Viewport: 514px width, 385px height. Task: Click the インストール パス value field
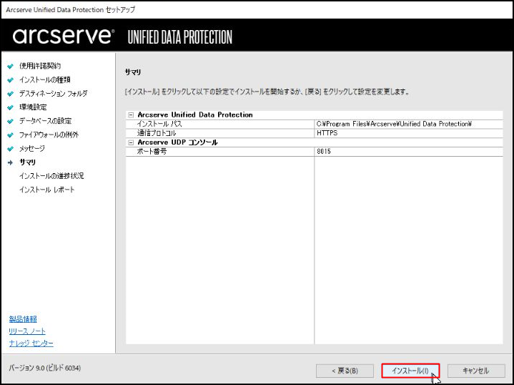point(394,124)
